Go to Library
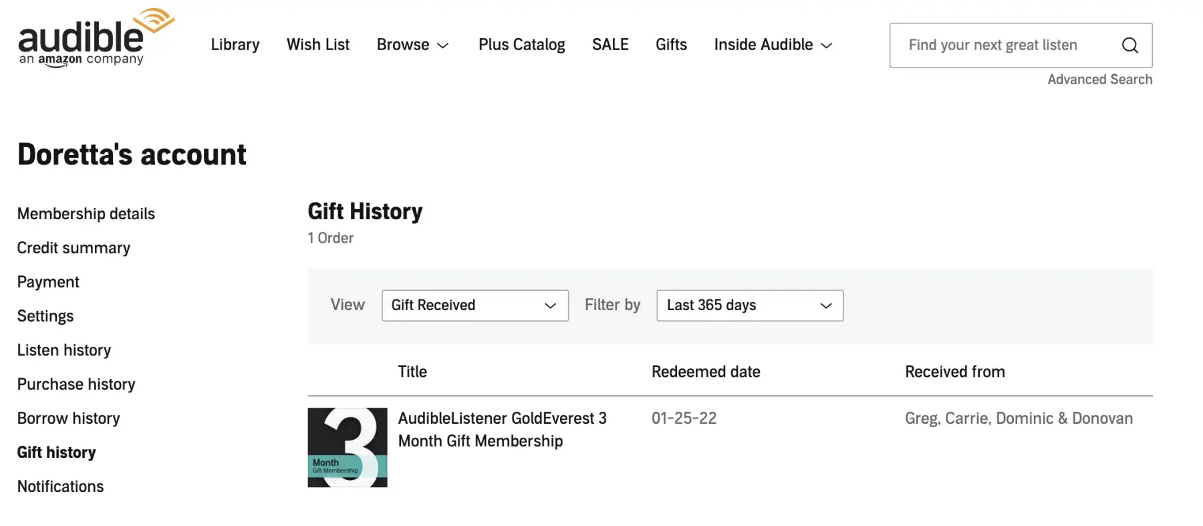Image resolution: width=1203 pixels, height=526 pixels. pyautogui.click(x=235, y=45)
